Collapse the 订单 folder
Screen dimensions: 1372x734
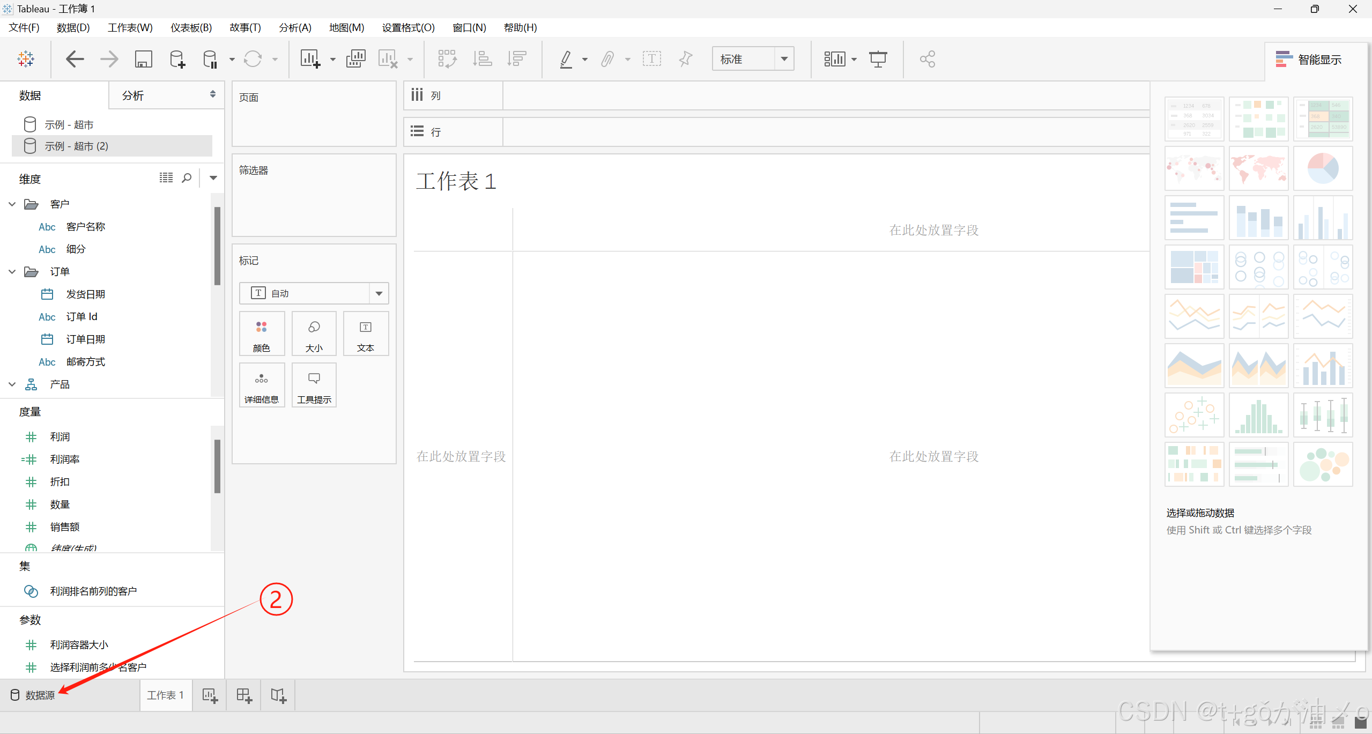[x=12, y=272]
